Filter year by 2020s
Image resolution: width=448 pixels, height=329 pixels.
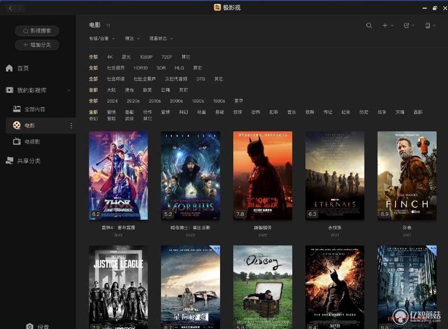click(x=133, y=101)
